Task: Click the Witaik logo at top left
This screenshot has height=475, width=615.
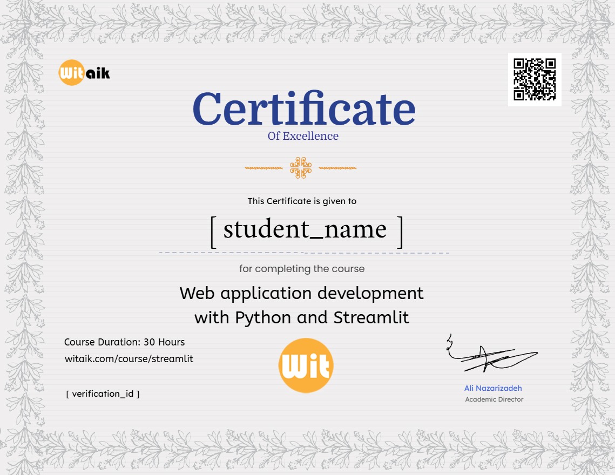Action: tap(84, 72)
